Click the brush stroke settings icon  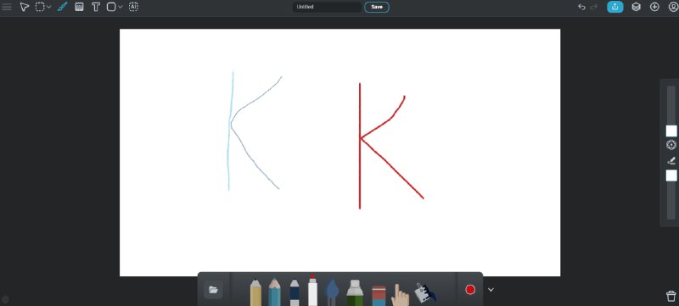pos(671,161)
